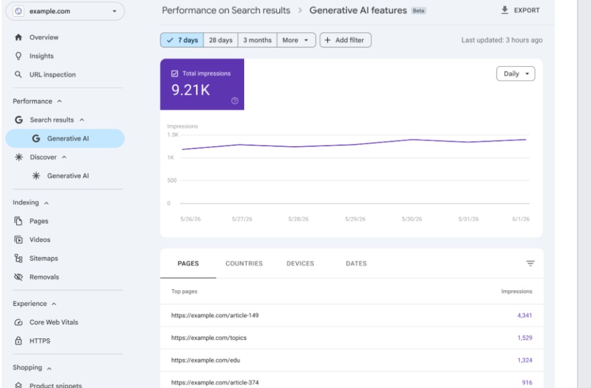Click the Videos icon in sidebar
Viewport: 591px width, 388px height.
point(18,240)
